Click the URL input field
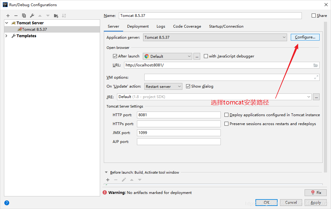This screenshot has height=209, width=331. (x=222, y=65)
